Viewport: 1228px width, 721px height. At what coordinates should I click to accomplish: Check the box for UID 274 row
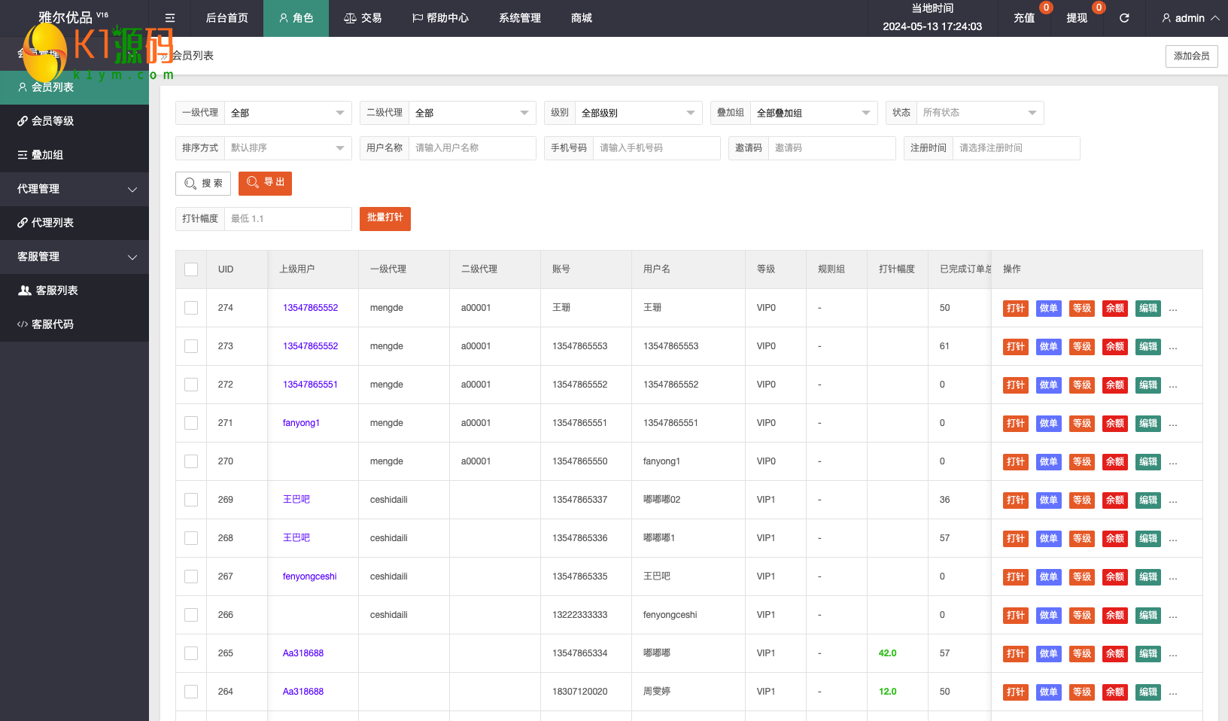click(191, 308)
